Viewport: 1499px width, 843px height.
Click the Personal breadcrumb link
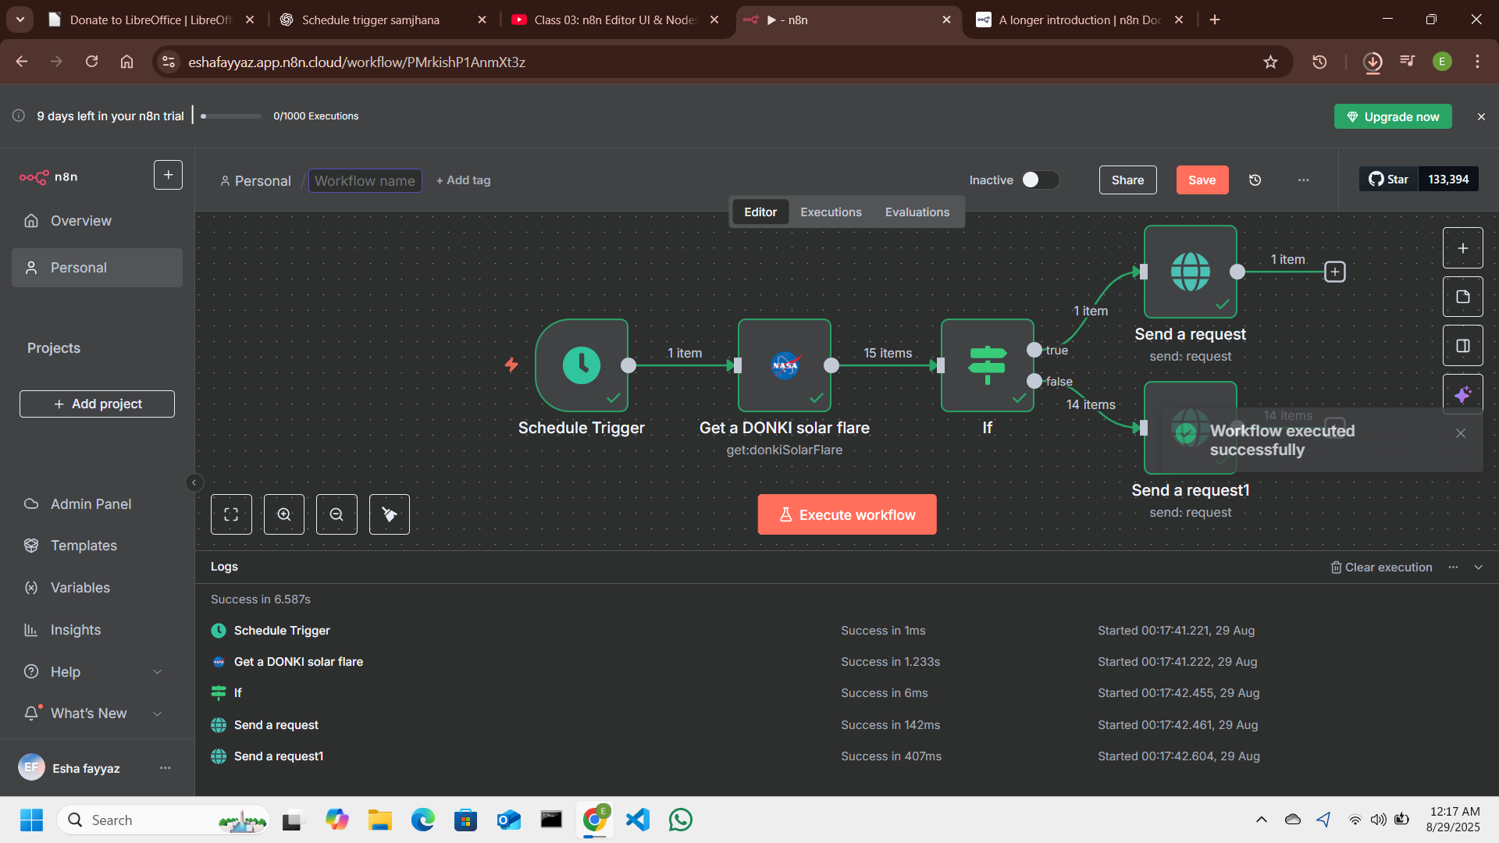255,181
